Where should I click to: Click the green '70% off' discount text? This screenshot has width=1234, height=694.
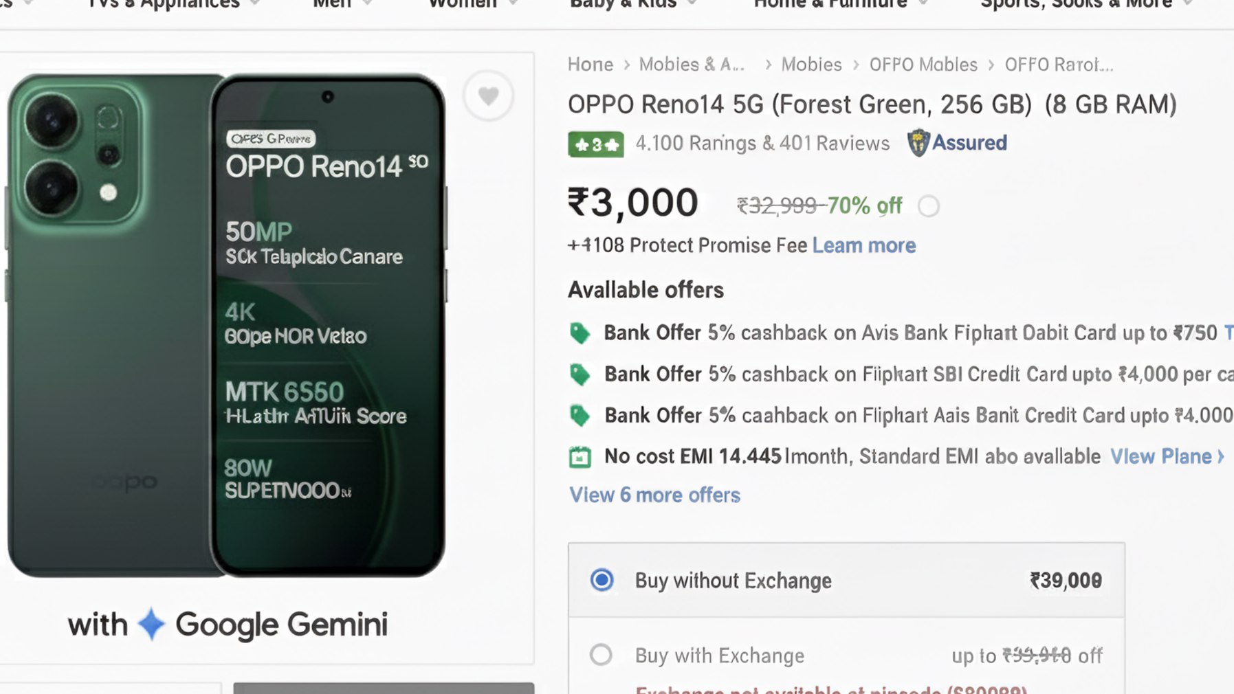point(864,205)
